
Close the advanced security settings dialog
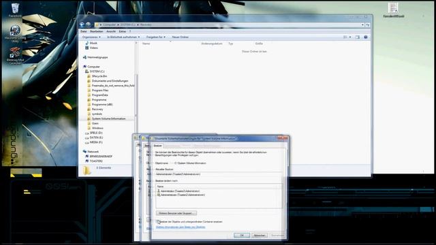(x=283, y=138)
